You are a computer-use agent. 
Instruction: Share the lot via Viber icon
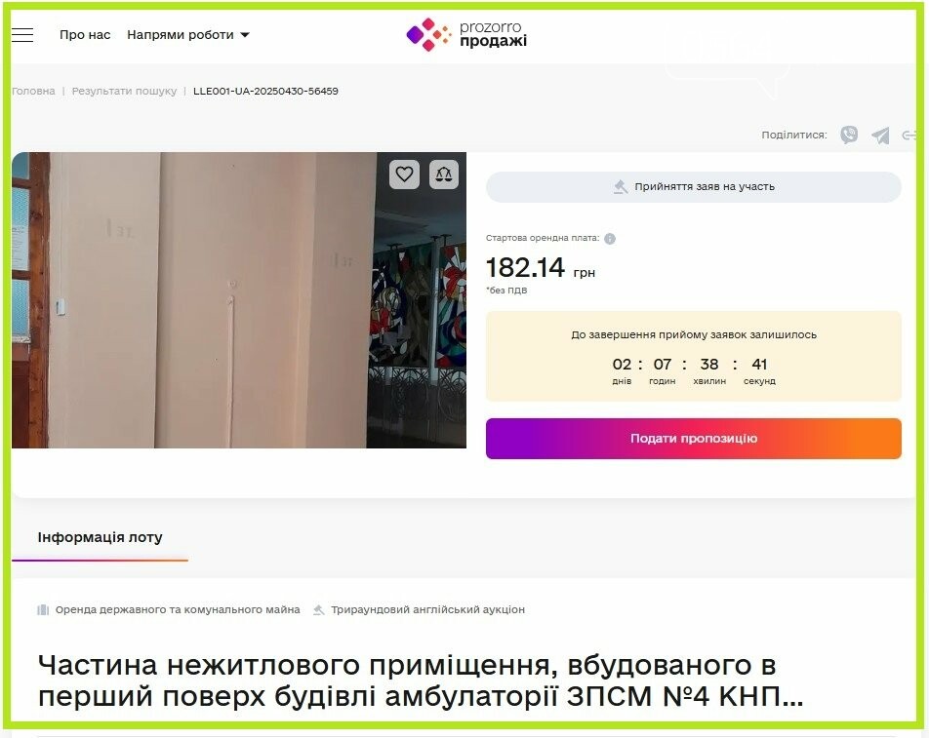click(x=849, y=135)
